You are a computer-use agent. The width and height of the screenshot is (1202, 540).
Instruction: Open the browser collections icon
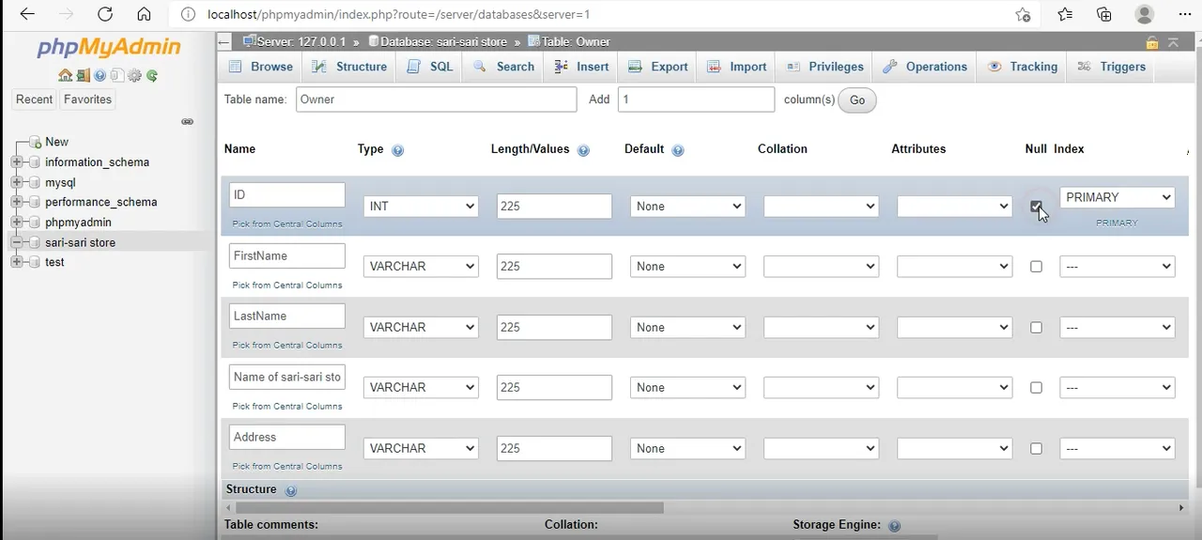click(1104, 14)
